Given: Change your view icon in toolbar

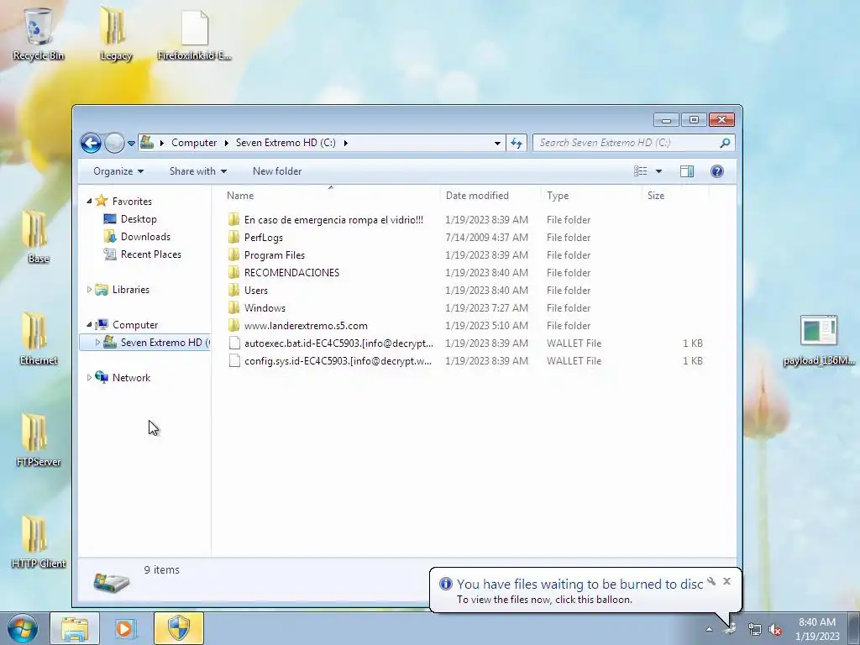Looking at the screenshot, I should [x=640, y=171].
